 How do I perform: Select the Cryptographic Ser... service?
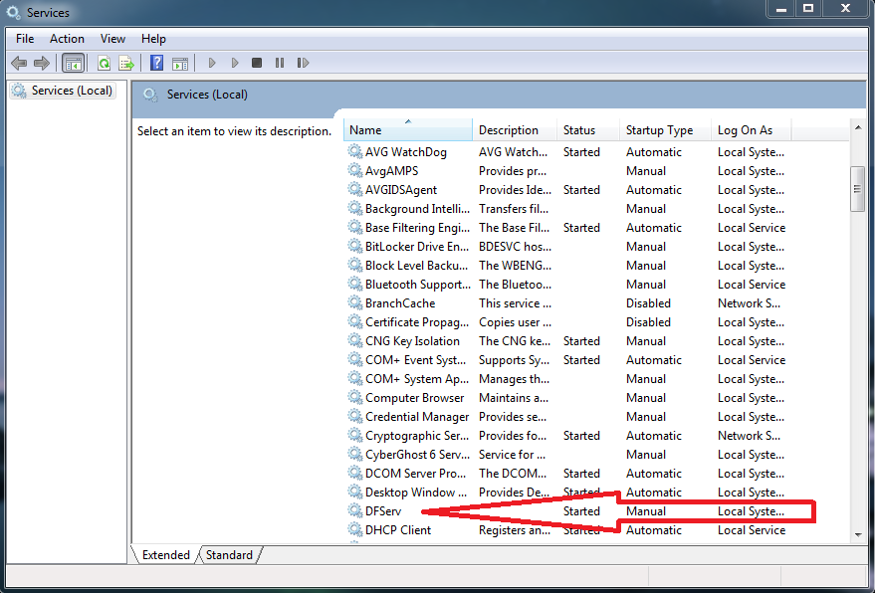[566, 436]
